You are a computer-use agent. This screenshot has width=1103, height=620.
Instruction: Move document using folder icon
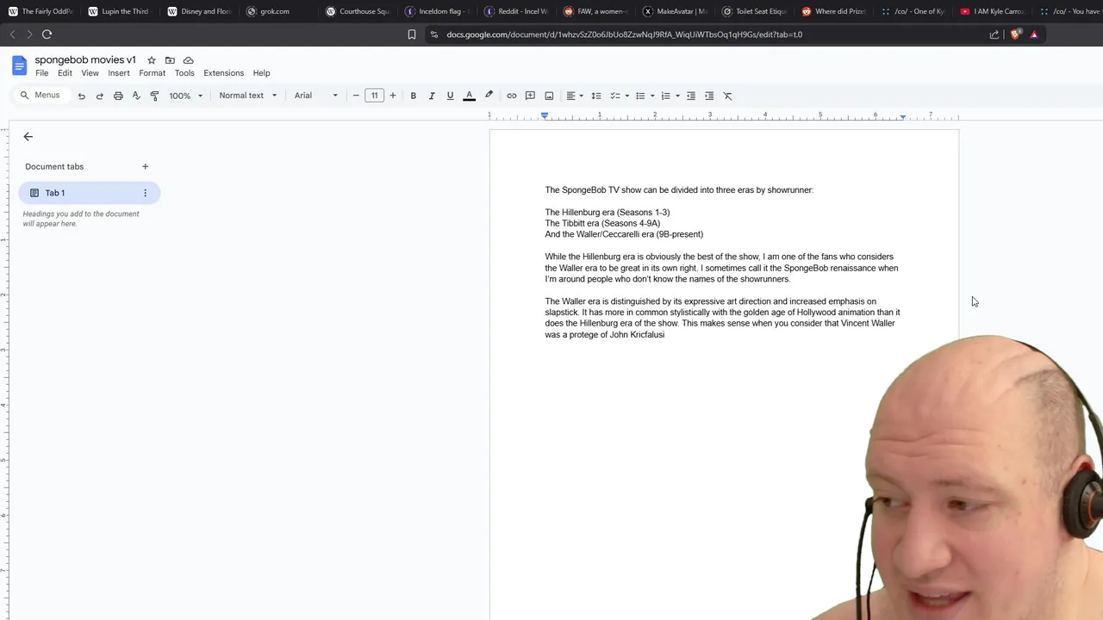tap(170, 60)
